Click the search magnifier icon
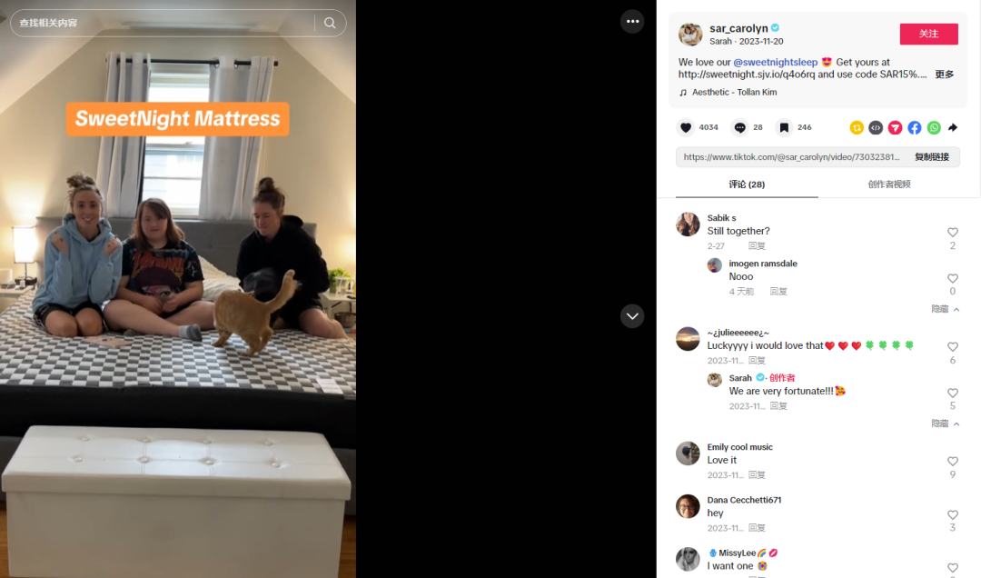The height and width of the screenshot is (578, 981). point(330,23)
